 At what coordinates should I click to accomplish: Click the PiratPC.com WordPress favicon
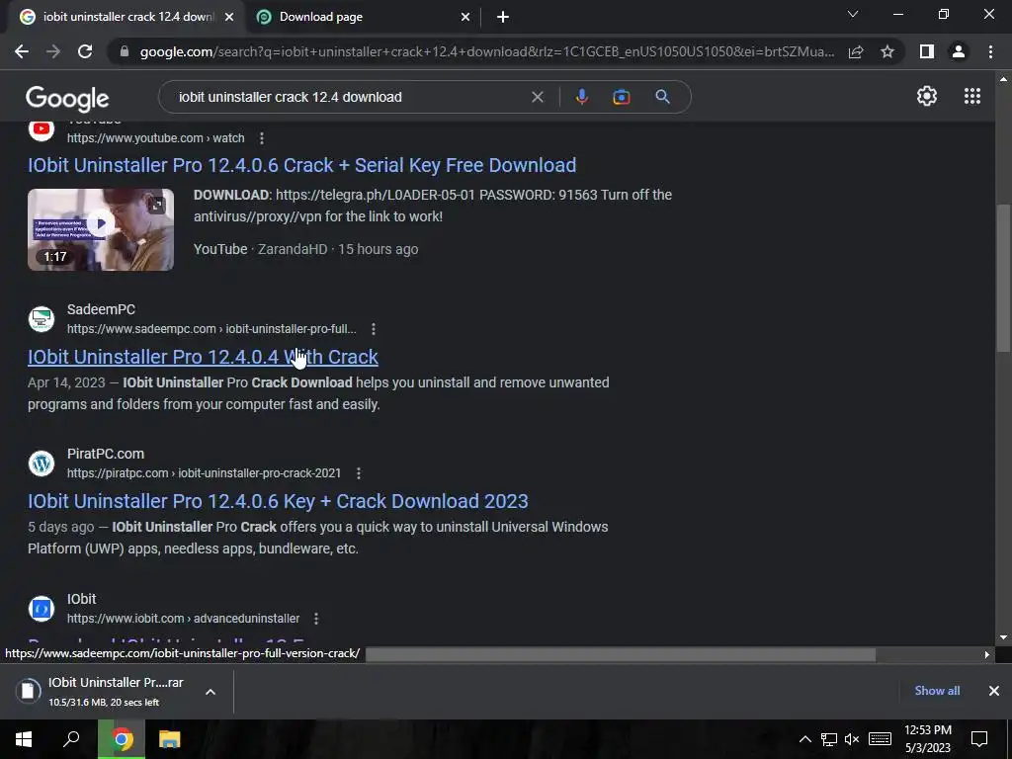pos(42,464)
